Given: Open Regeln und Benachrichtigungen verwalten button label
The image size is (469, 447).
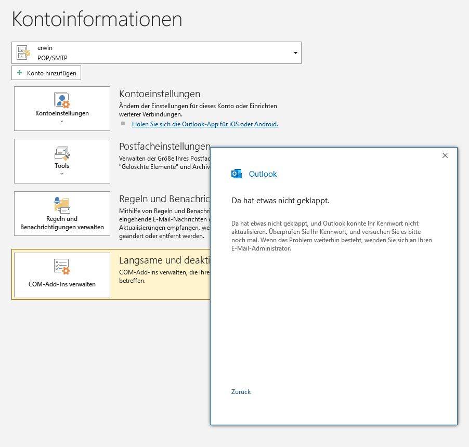Looking at the screenshot, I should point(62,223).
